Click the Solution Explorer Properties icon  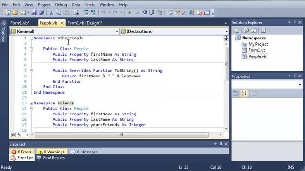tap(236, 30)
